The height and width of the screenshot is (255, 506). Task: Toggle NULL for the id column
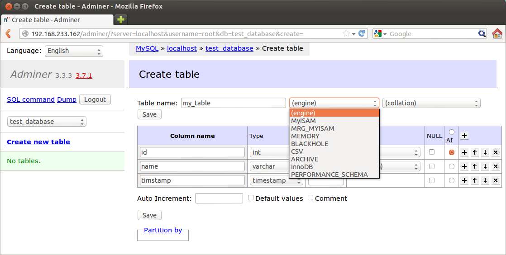pos(432,152)
